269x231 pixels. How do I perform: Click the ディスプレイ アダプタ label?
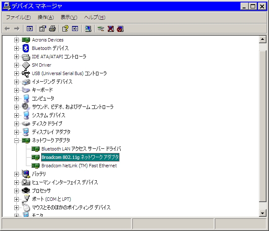(51, 132)
